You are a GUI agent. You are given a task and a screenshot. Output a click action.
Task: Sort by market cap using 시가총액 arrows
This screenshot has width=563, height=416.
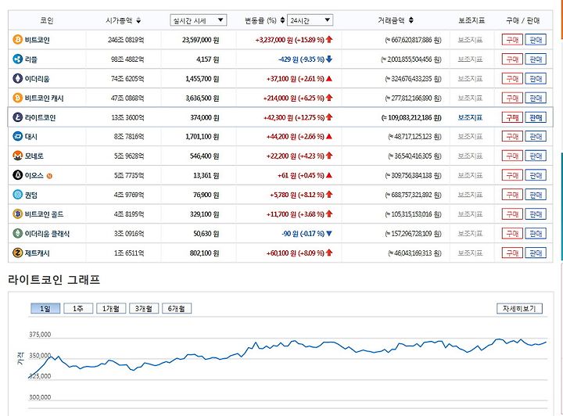coord(138,20)
